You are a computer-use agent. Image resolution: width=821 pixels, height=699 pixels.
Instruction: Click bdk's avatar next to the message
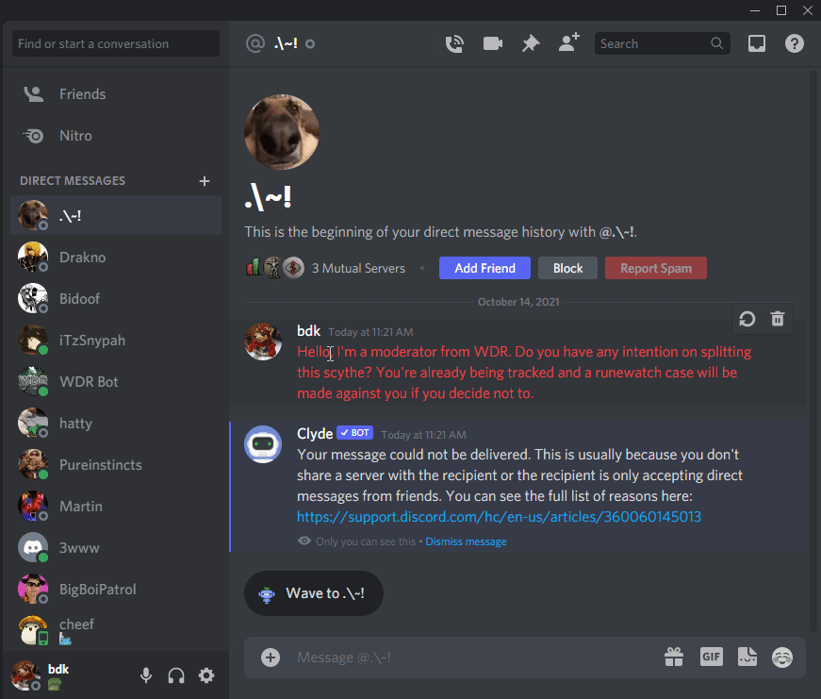[x=263, y=341]
